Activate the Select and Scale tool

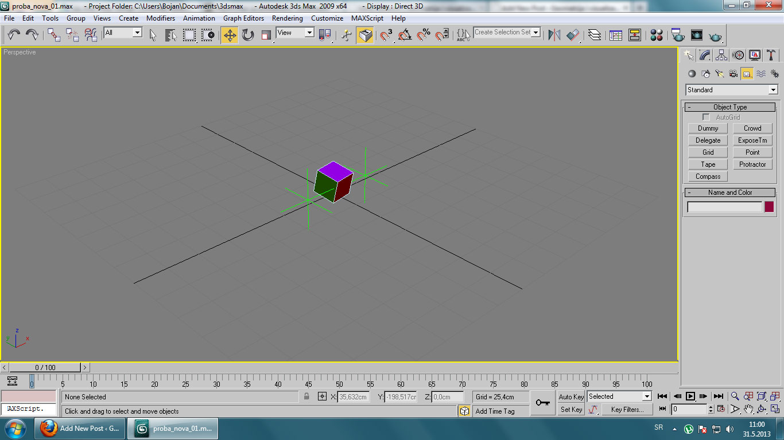(x=266, y=35)
